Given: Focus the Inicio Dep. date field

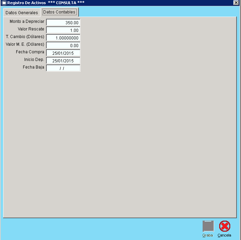Looking at the screenshot, I should pos(63,61).
